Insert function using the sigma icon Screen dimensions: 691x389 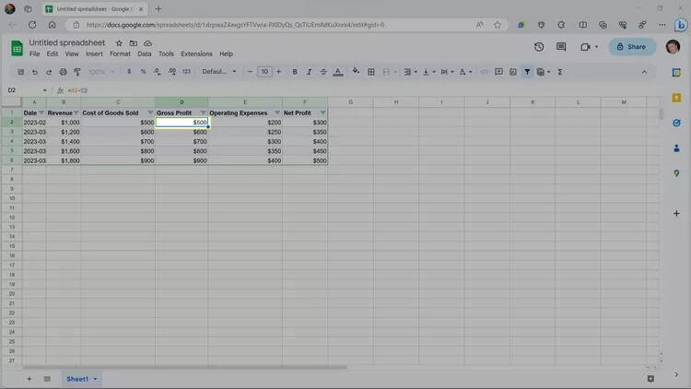(x=560, y=72)
